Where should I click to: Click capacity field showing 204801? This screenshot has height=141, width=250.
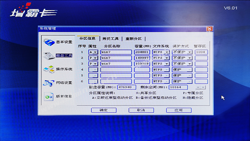pos(142,52)
